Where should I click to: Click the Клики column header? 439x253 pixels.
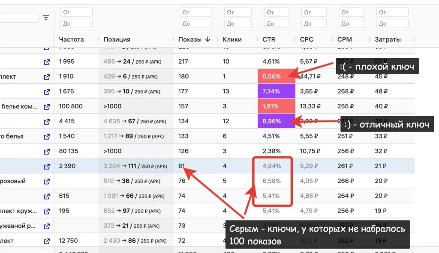point(232,39)
